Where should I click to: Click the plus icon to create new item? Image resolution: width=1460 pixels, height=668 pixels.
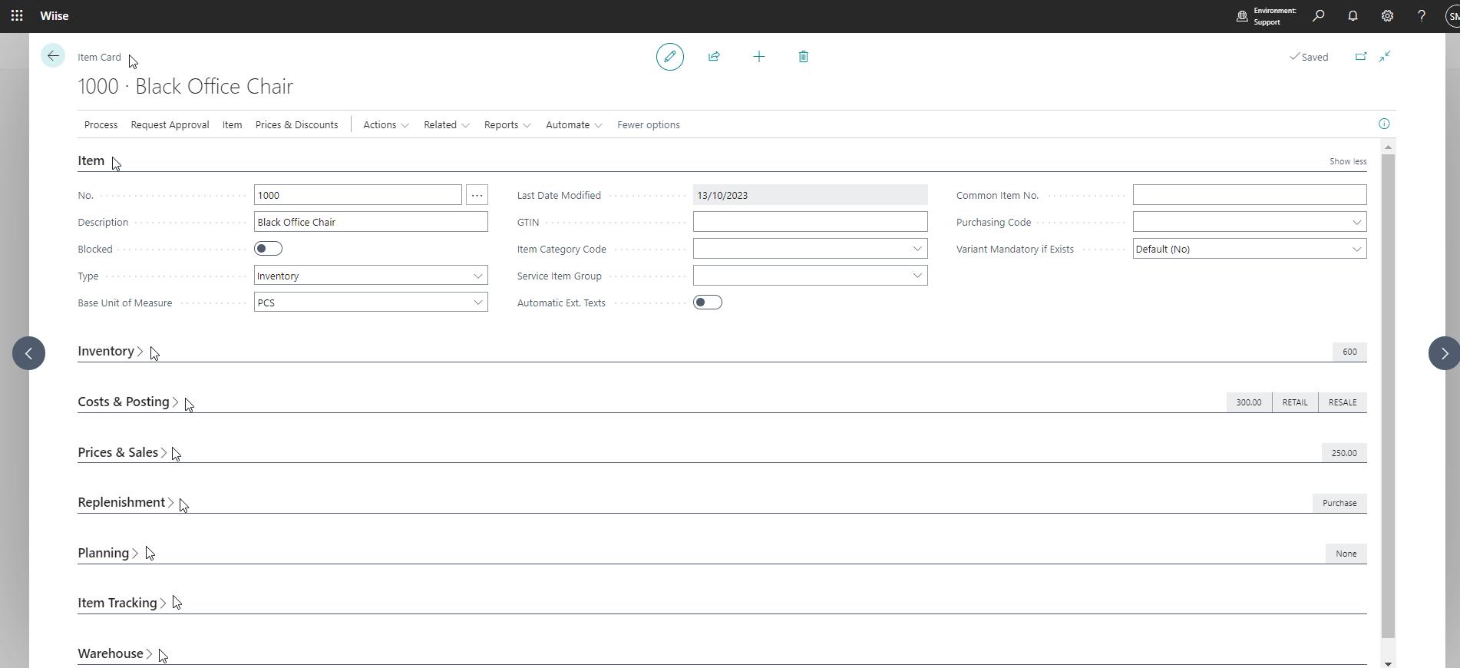758,57
